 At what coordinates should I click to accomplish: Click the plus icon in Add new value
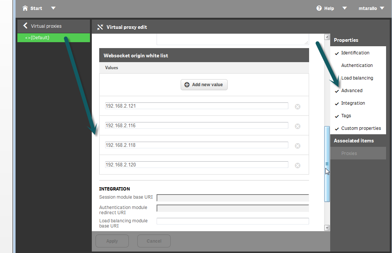click(187, 85)
